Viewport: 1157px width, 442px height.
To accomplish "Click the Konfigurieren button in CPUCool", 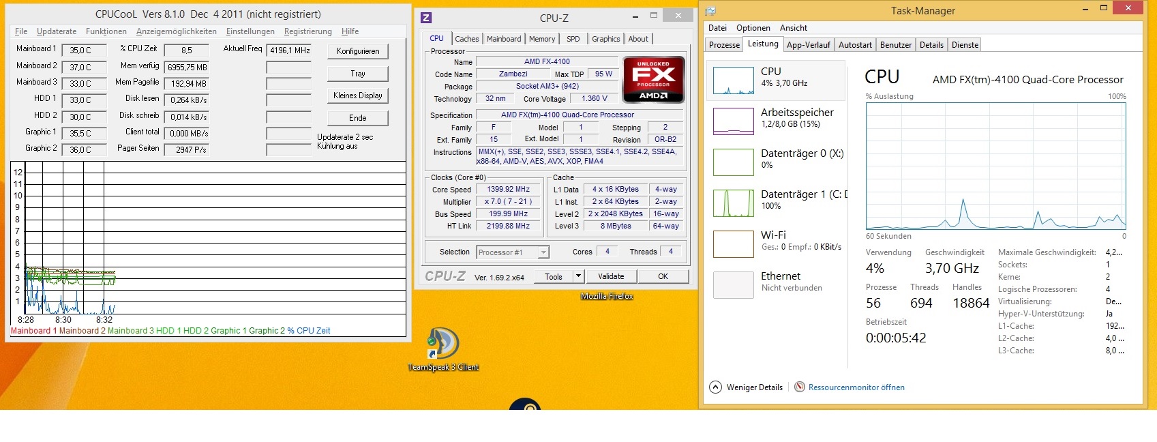I will [x=358, y=51].
